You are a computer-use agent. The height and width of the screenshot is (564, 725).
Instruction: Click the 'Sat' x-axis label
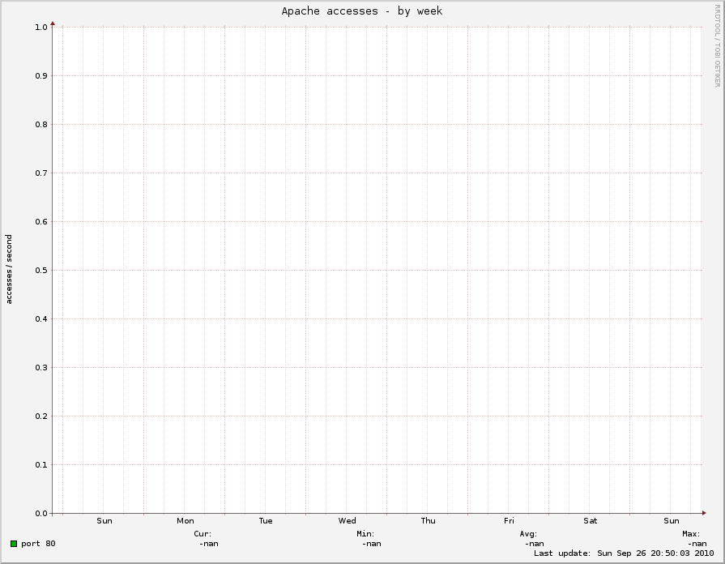click(591, 521)
